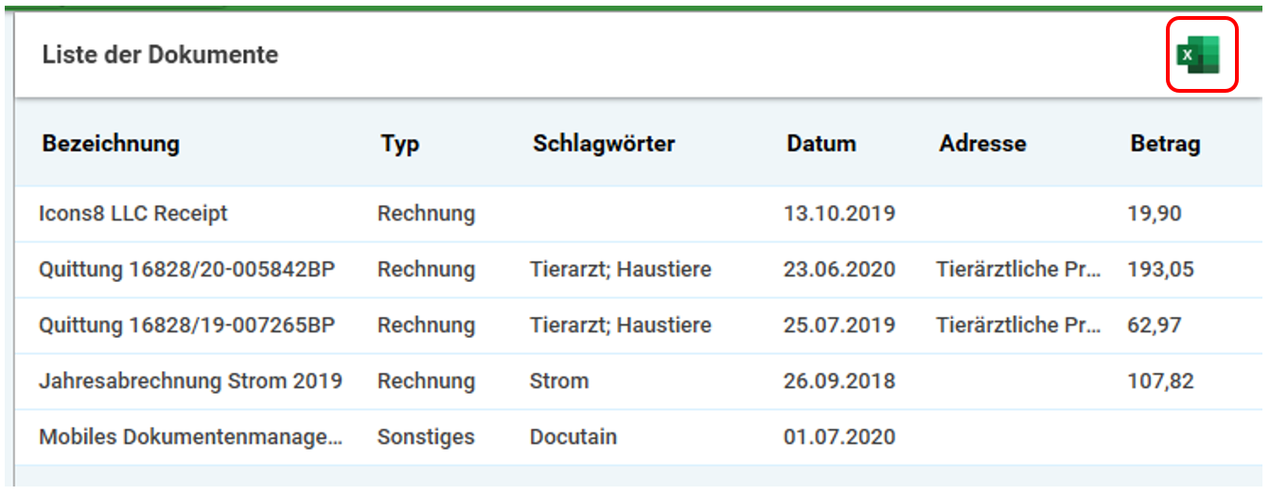Sort by the Typ column header
The width and height of the screenshot is (1270, 495).
400,144
